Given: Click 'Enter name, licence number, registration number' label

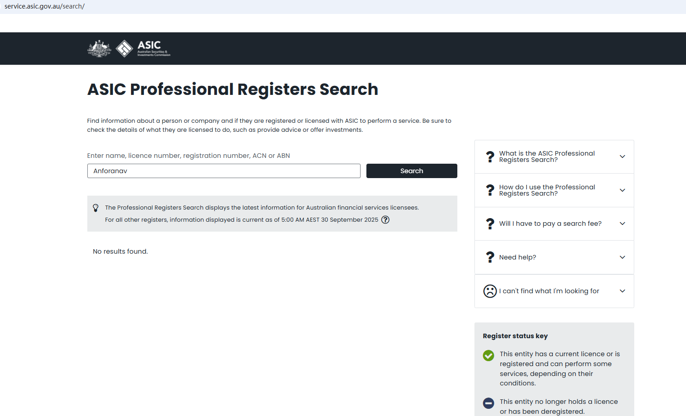Looking at the screenshot, I should point(189,156).
